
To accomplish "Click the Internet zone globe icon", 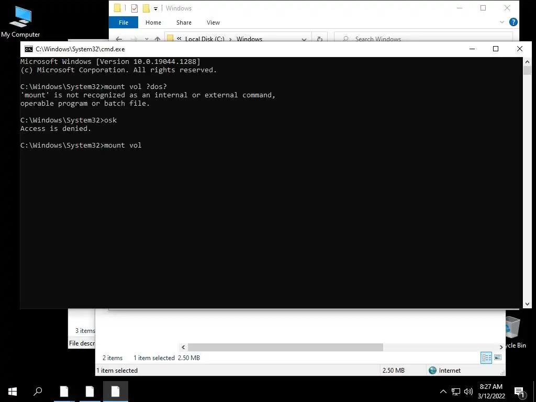I will click(x=433, y=370).
